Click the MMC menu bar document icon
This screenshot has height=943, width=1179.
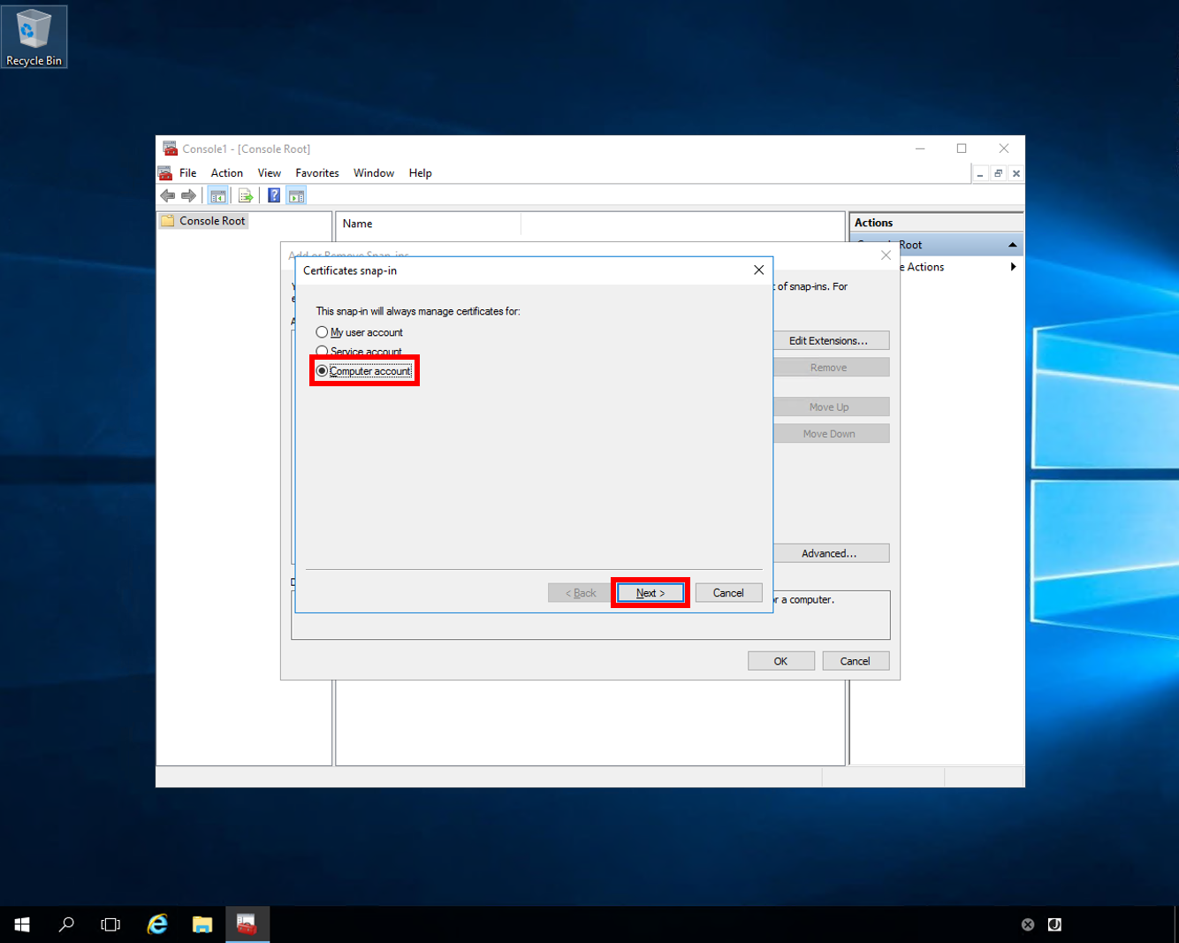165,172
